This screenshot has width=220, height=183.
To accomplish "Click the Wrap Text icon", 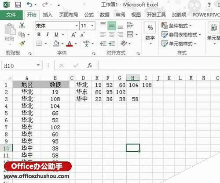I will point(130,26).
